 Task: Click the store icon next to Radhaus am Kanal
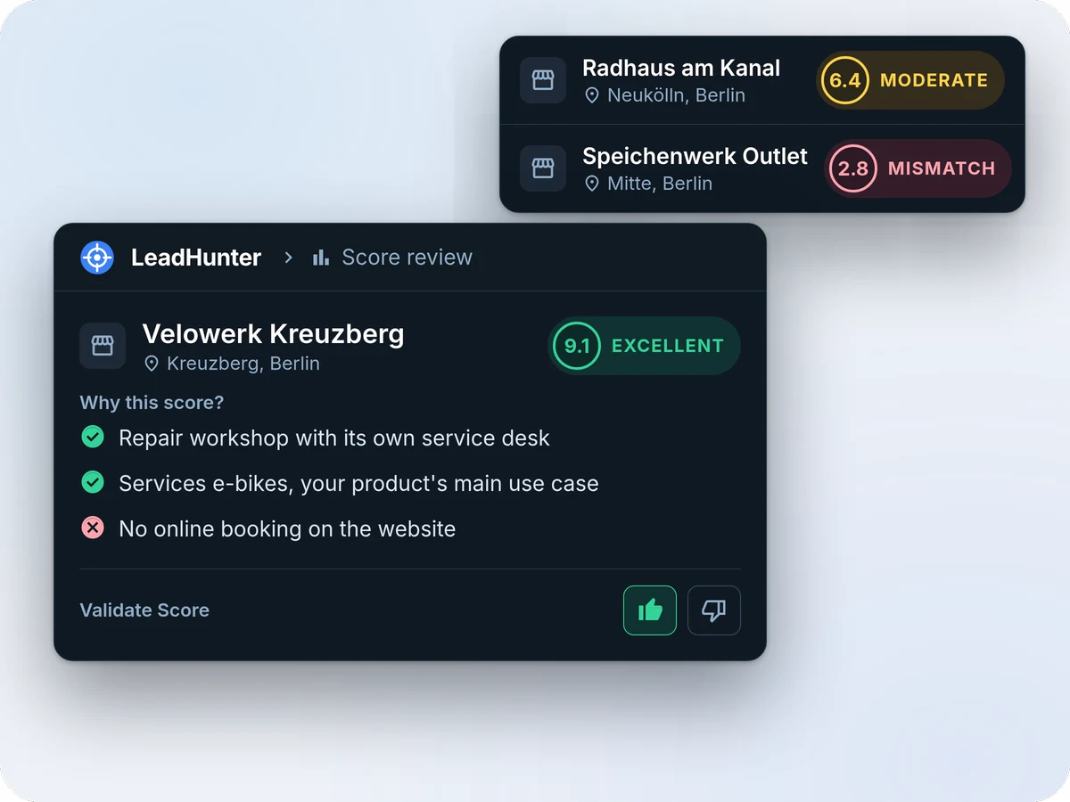point(543,80)
